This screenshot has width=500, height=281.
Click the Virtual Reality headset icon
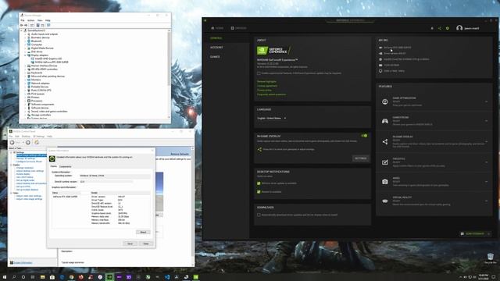coord(385,201)
